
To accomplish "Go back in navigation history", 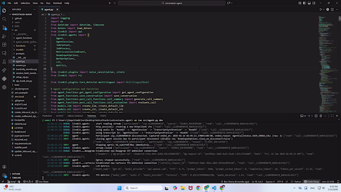I will coord(110,3).
